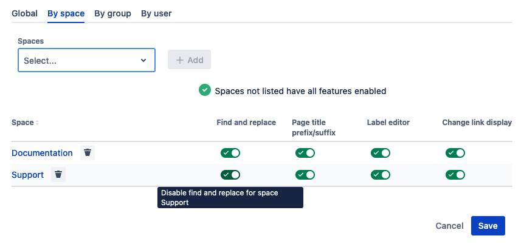Delete the Documentation space row

coord(88,153)
